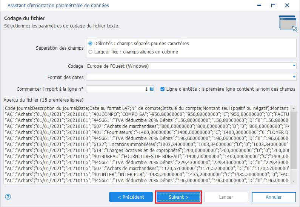Click the preview header line starting with Code journal
Screen dimensions: 300x207
click(146, 108)
